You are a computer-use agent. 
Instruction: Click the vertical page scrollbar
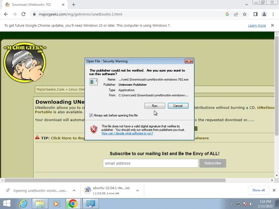(x=277, y=86)
